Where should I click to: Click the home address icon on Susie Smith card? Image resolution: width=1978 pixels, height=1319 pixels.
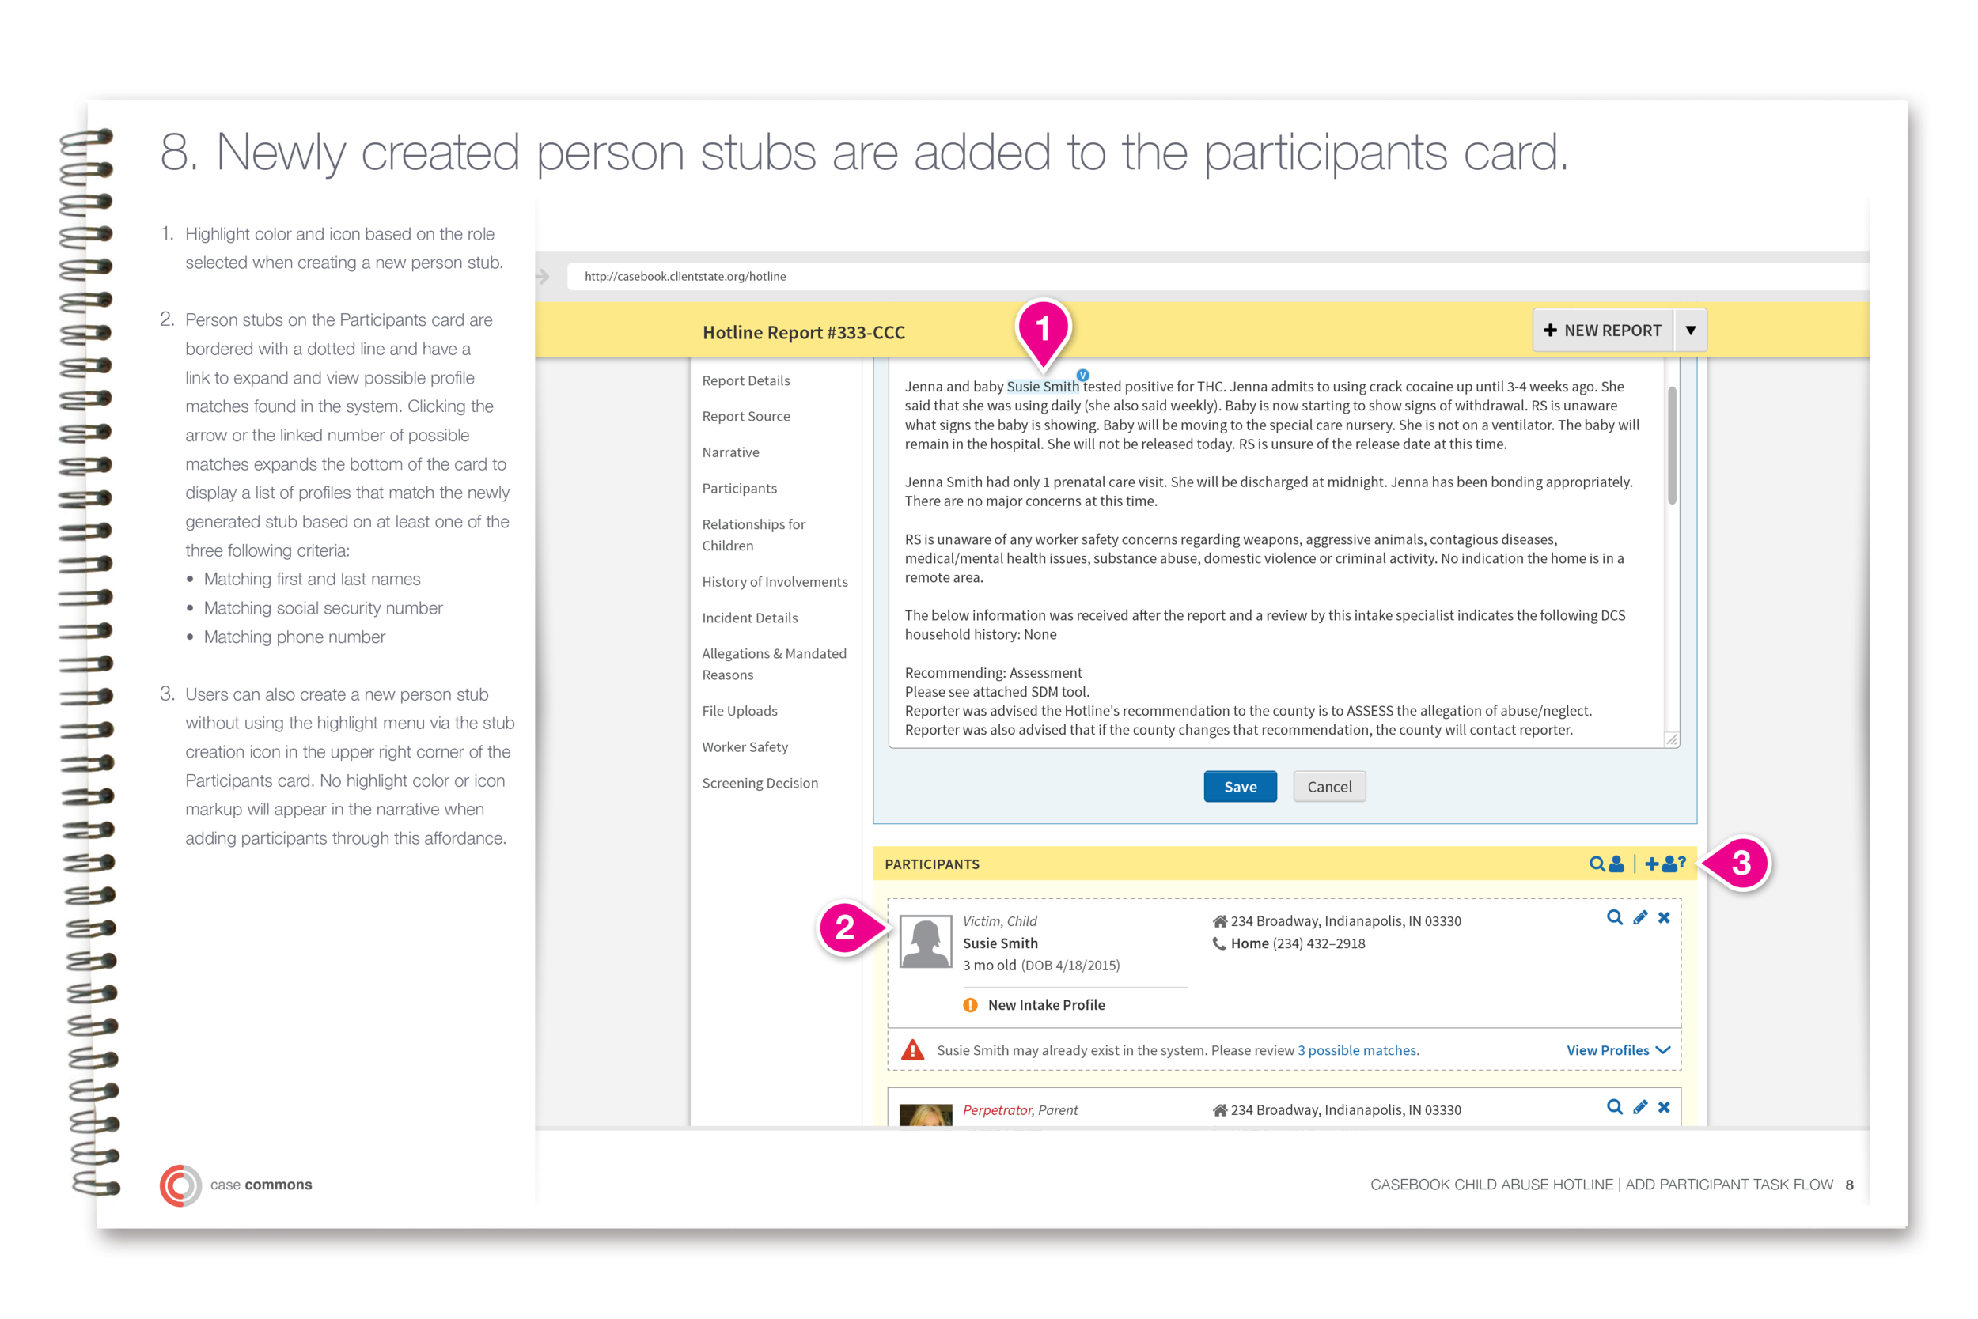[x=1218, y=921]
